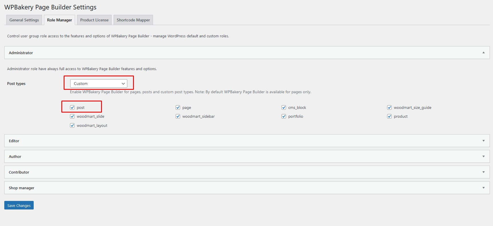Viewport: 493px width, 226px height.
Task: Uncheck the woodmart_size_guide checkbox
Action: coord(389,107)
